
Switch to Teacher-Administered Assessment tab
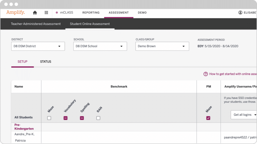tap(36, 24)
